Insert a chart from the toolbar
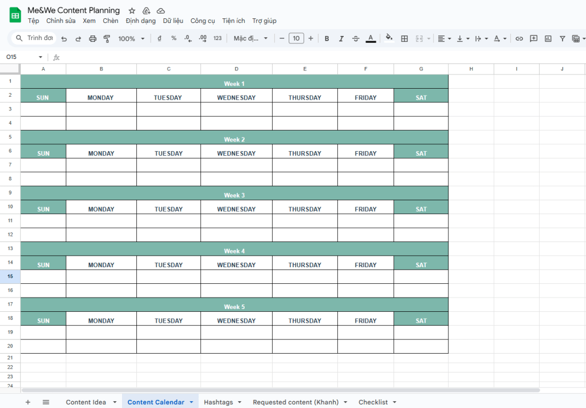Screen dimensions: 586x408 coord(548,38)
